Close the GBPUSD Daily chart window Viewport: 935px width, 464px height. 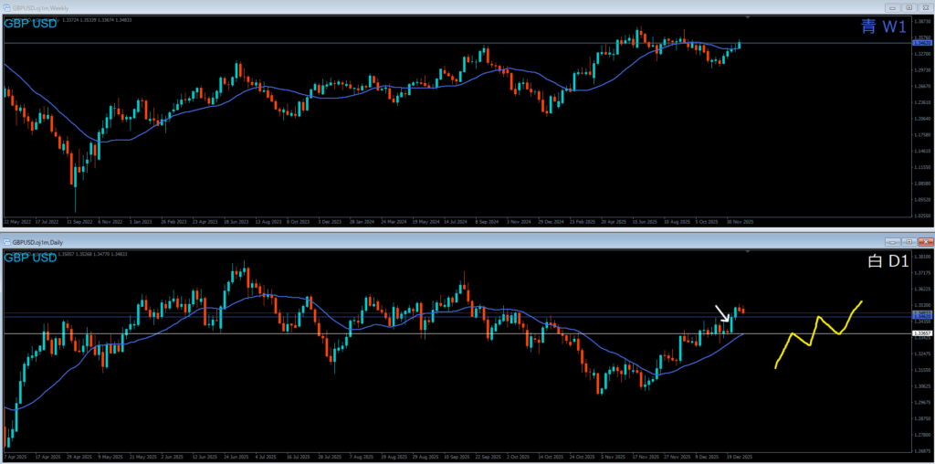pyautogui.click(x=926, y=242)
